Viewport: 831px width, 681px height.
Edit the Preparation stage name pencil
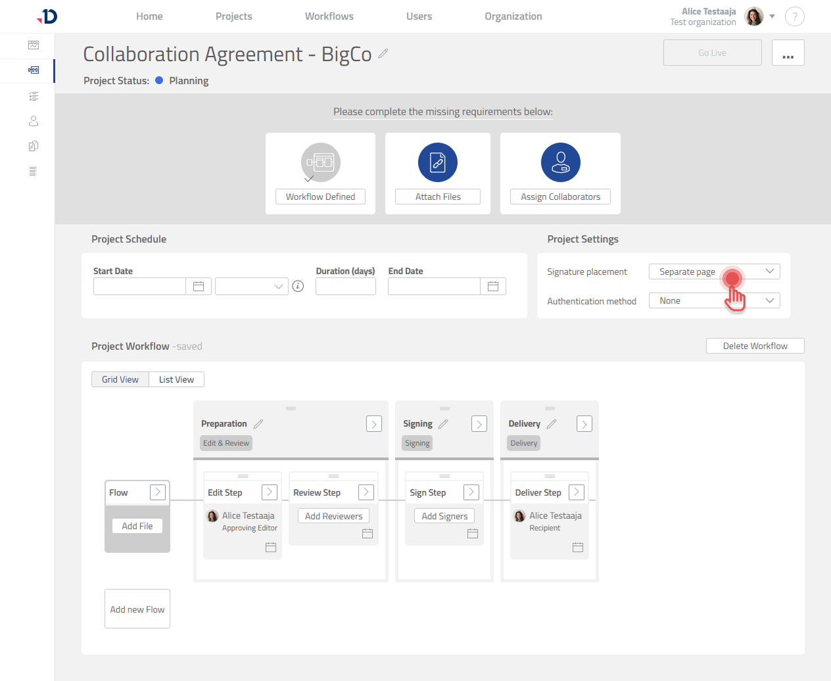[258, 424]
